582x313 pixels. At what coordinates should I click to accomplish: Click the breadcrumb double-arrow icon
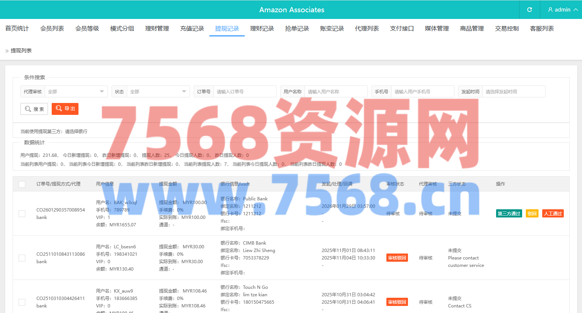tap(7, 51)
